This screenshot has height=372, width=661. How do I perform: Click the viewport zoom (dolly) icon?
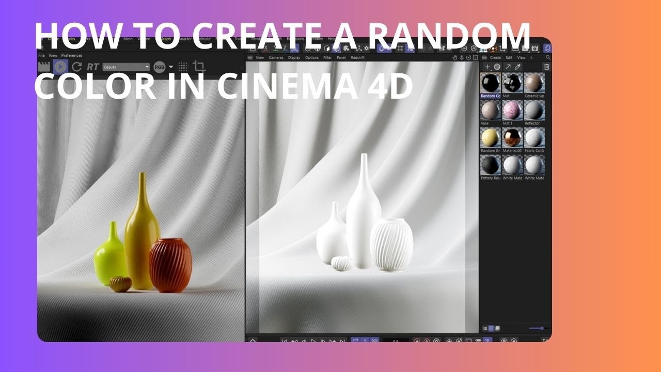462,57
